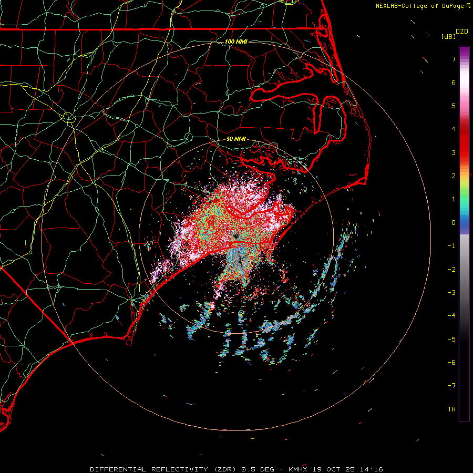Screen dimensions: 473x473
Task: Click the -6 value on color scale
Action: pyautogui.click(x=451, y=363)
